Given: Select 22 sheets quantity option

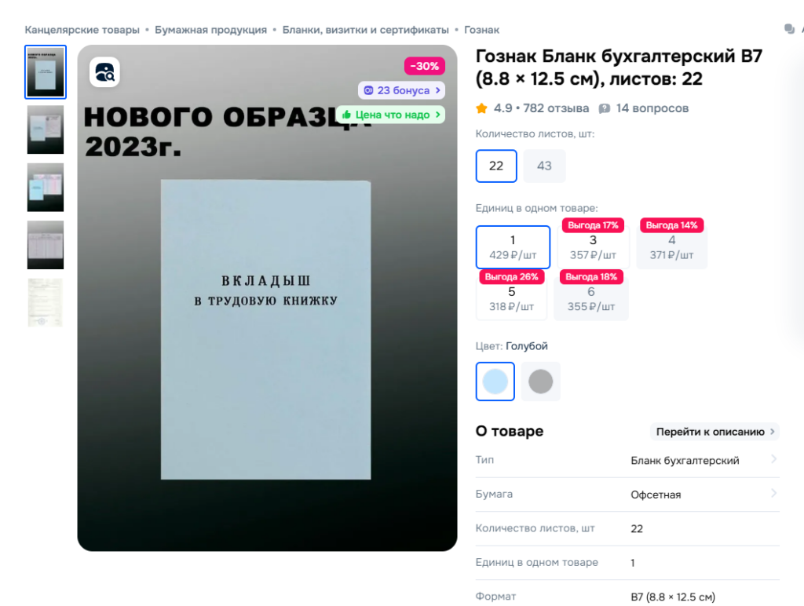Looking at the screenshot, I should 496,166.
